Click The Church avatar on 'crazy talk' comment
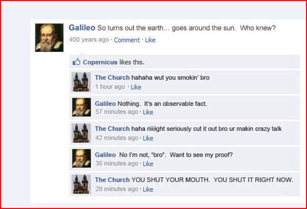Screen dimensions: 307x209 (x=81, y=133)
